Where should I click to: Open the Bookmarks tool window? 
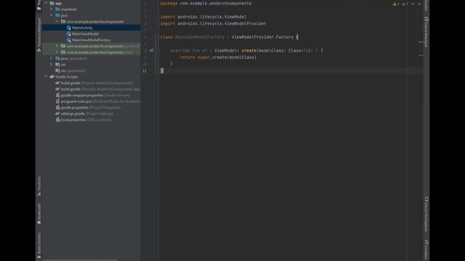(39, 214)
